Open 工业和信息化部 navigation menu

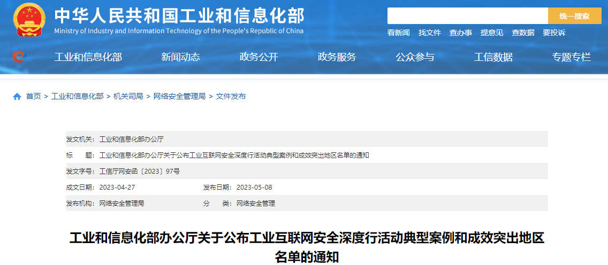(88, 57)
